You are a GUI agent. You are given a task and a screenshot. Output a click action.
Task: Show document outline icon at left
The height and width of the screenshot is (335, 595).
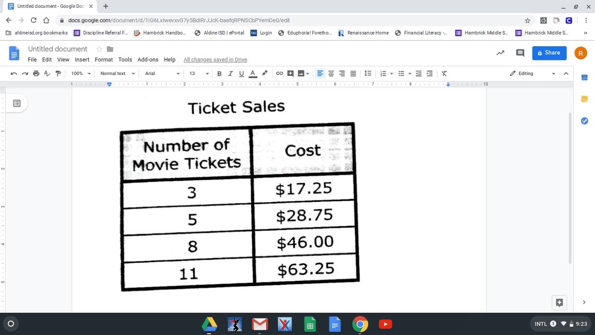(16, 104)
